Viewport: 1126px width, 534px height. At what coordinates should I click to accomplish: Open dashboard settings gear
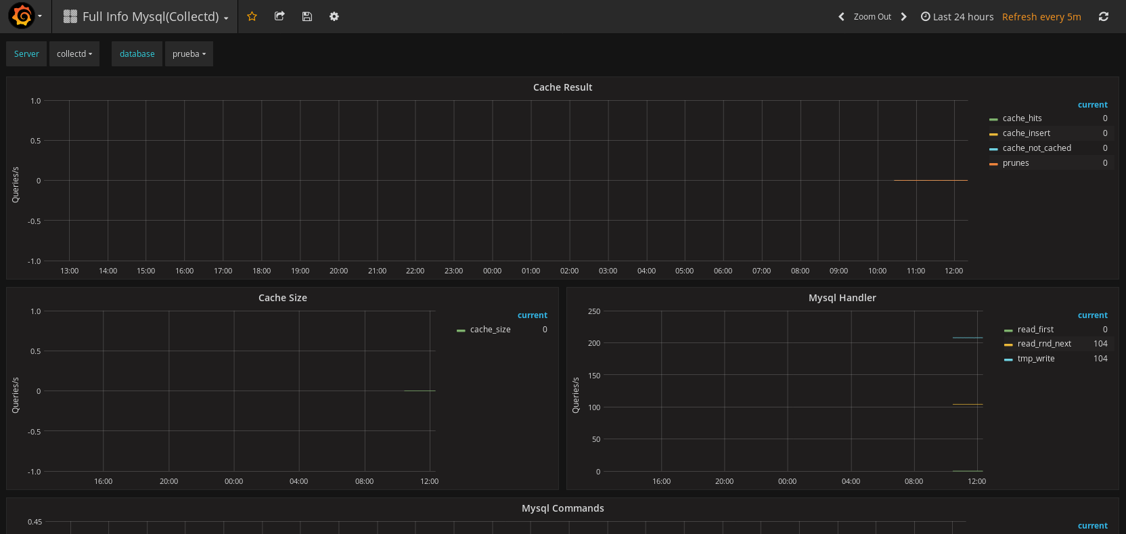coord(334,16)
